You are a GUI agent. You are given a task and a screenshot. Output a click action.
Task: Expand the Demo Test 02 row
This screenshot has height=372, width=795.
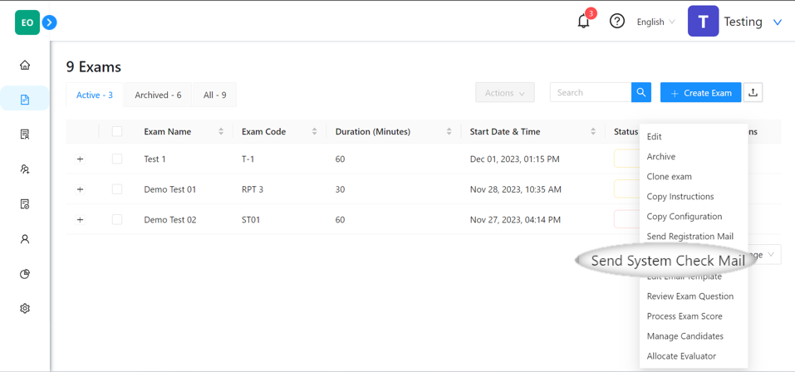[x=80, y=220]
